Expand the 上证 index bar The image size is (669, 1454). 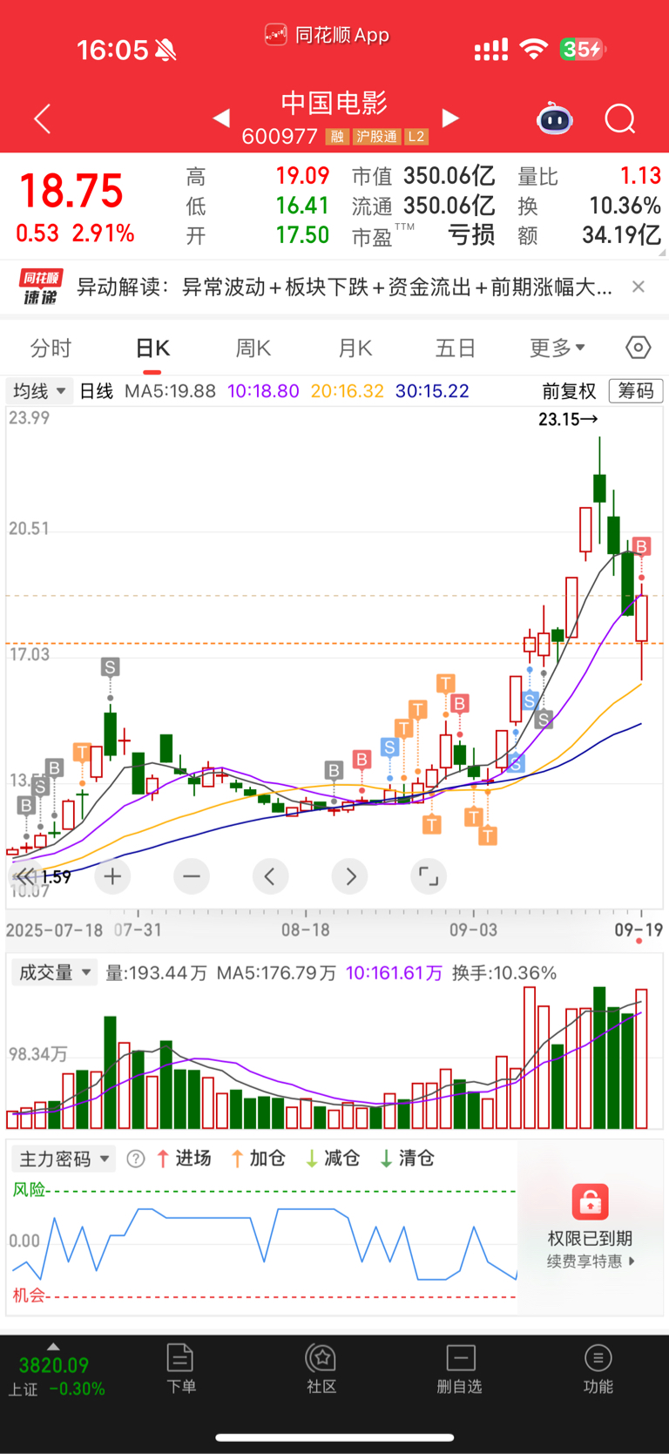coord(54,1346)
